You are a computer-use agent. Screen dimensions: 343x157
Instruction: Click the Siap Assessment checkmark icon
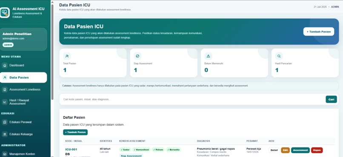(137, 56)
